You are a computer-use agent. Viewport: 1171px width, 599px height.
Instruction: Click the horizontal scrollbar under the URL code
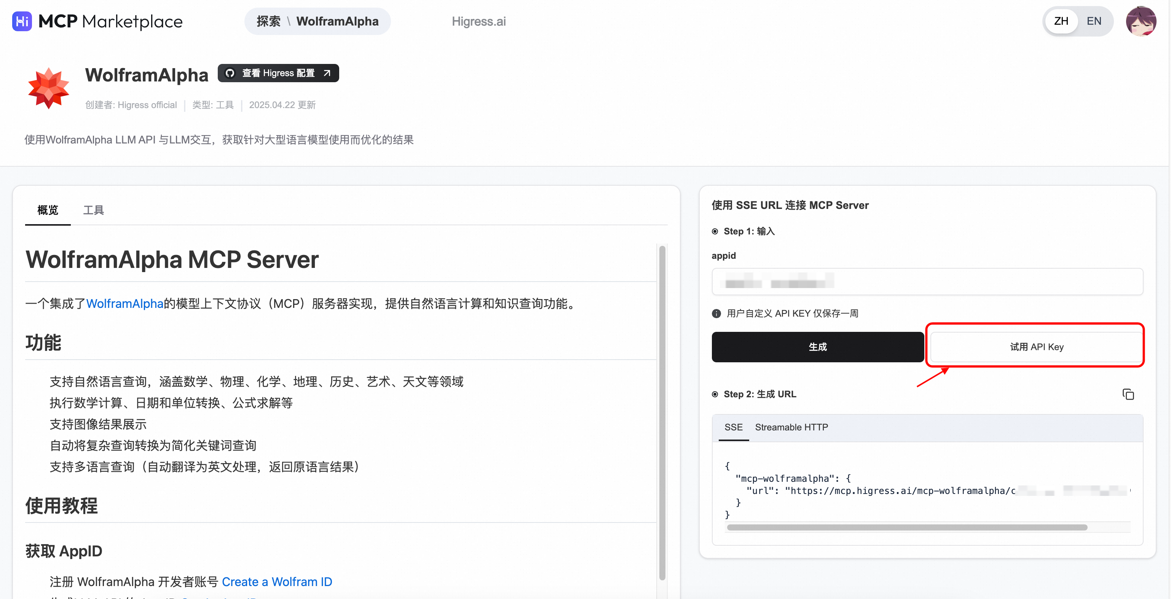click(906, 528)
